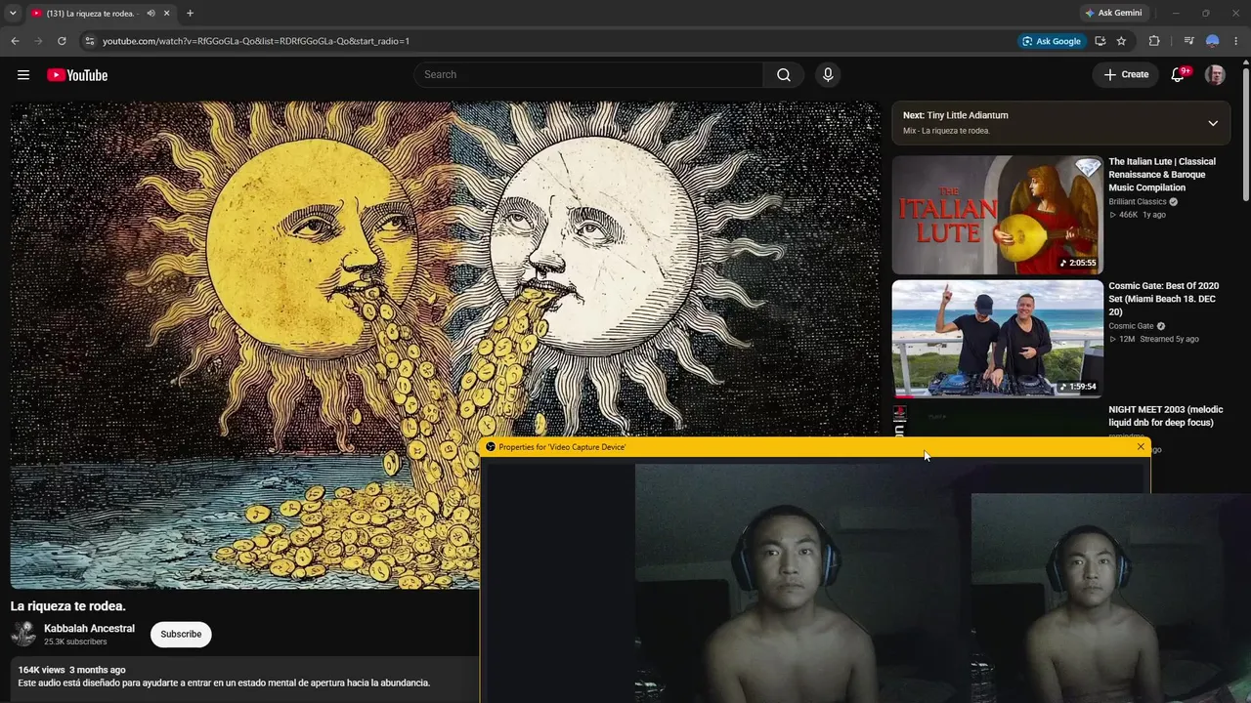Open YouTube notifications bell
Viewport: 1251px width, 703px height.
(1178, 75)
